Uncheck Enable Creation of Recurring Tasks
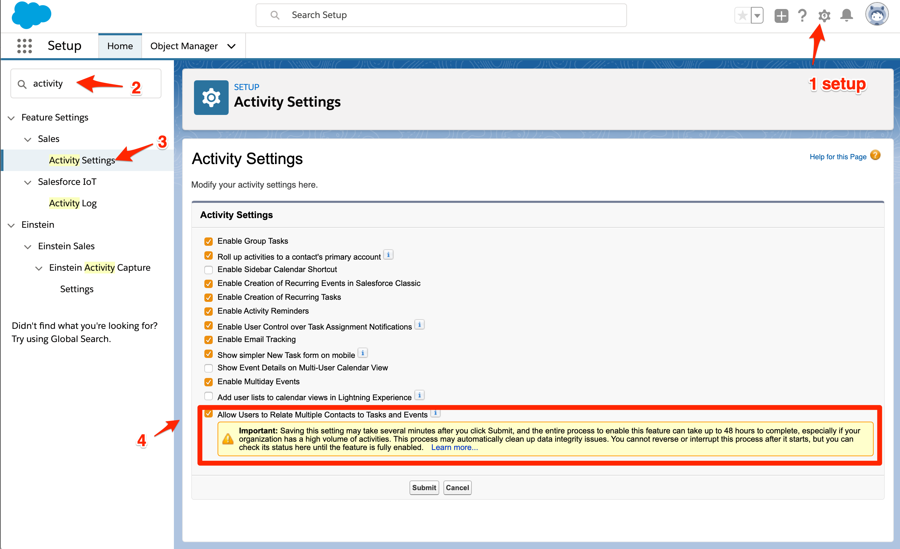The image size is (900, 549). pyautogui.click(x=209, y=297)
